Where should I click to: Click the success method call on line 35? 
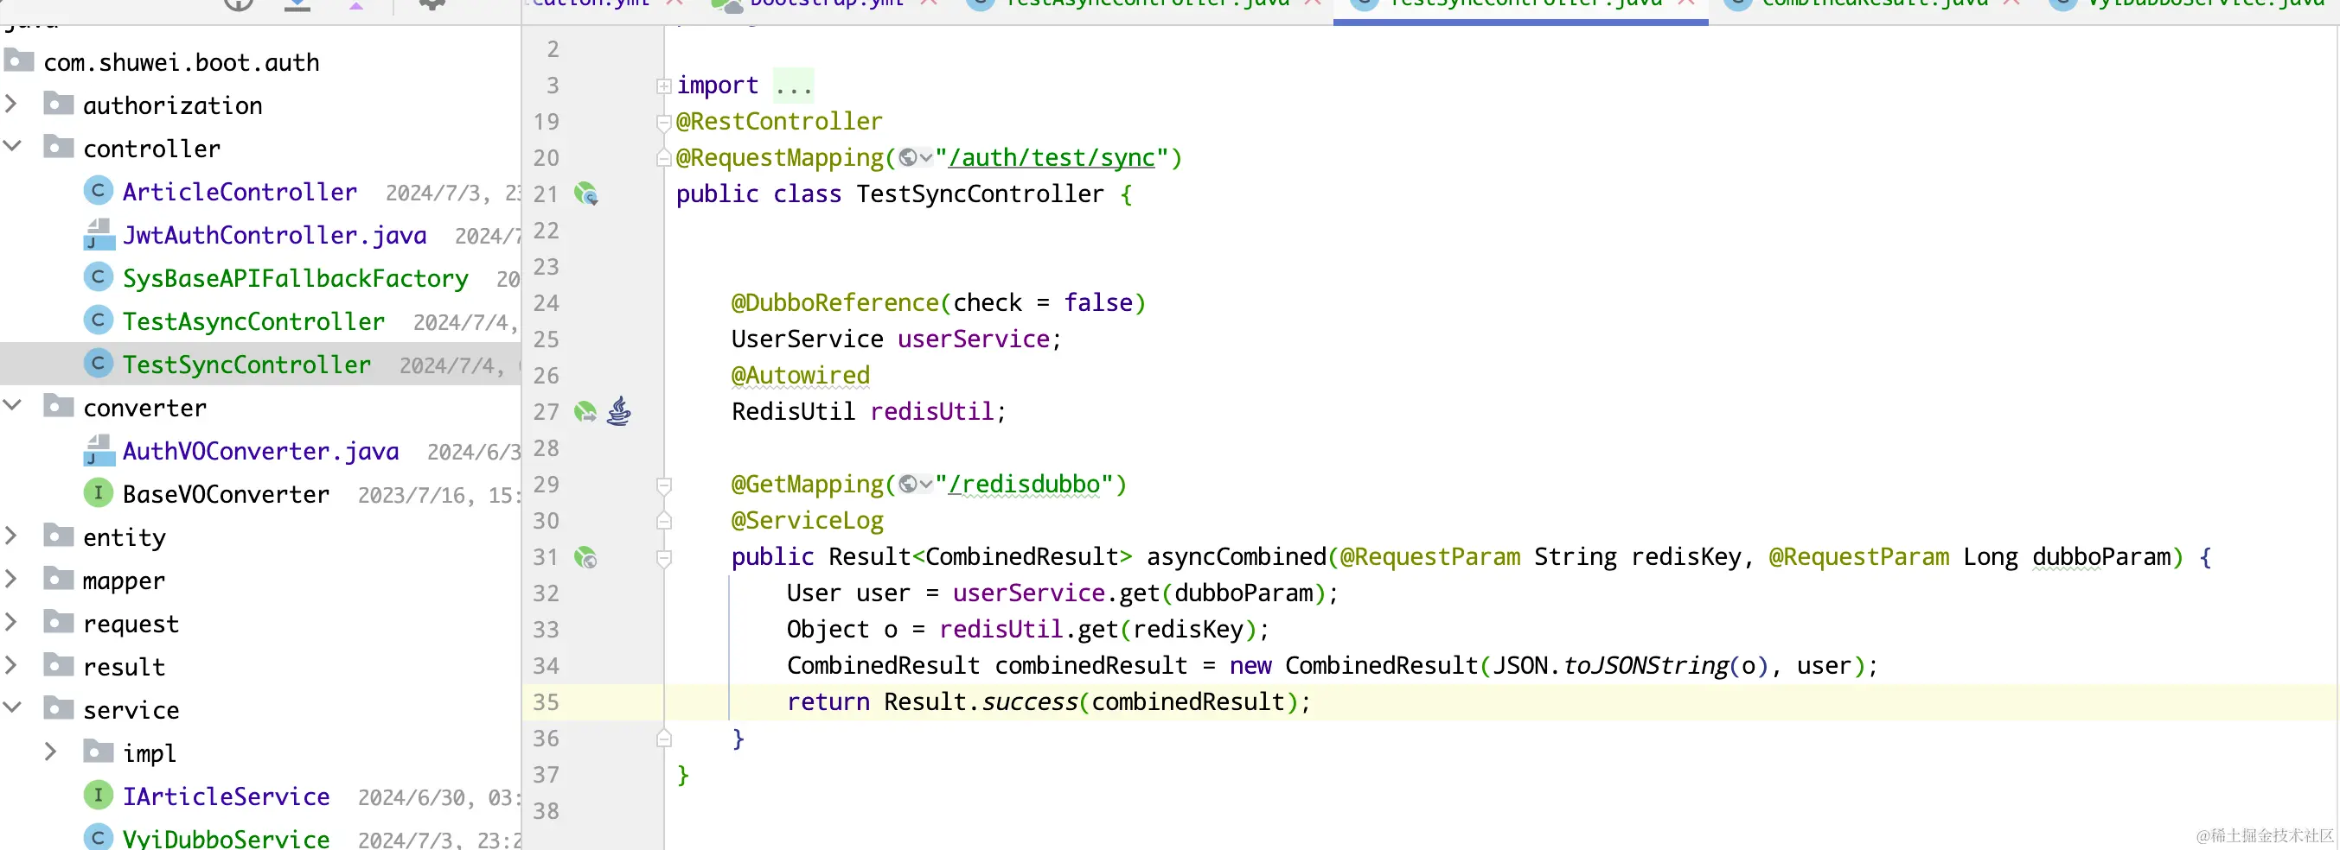(1029, 702)
